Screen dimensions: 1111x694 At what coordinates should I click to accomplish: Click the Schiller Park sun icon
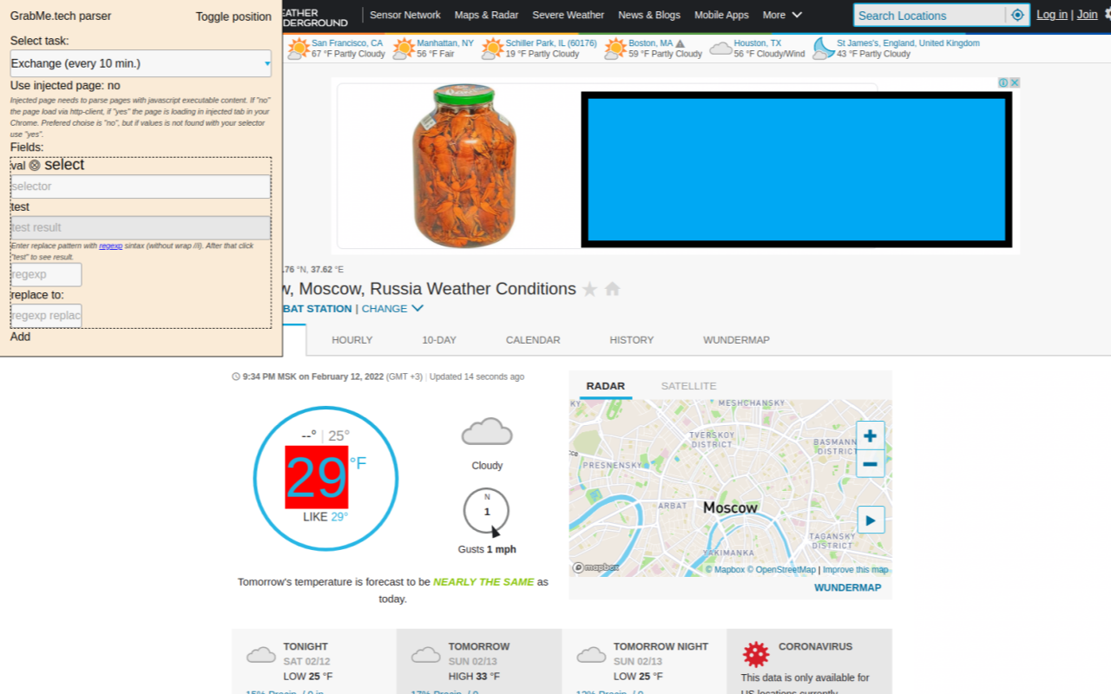pyautogui.click(x=492, y=49)
